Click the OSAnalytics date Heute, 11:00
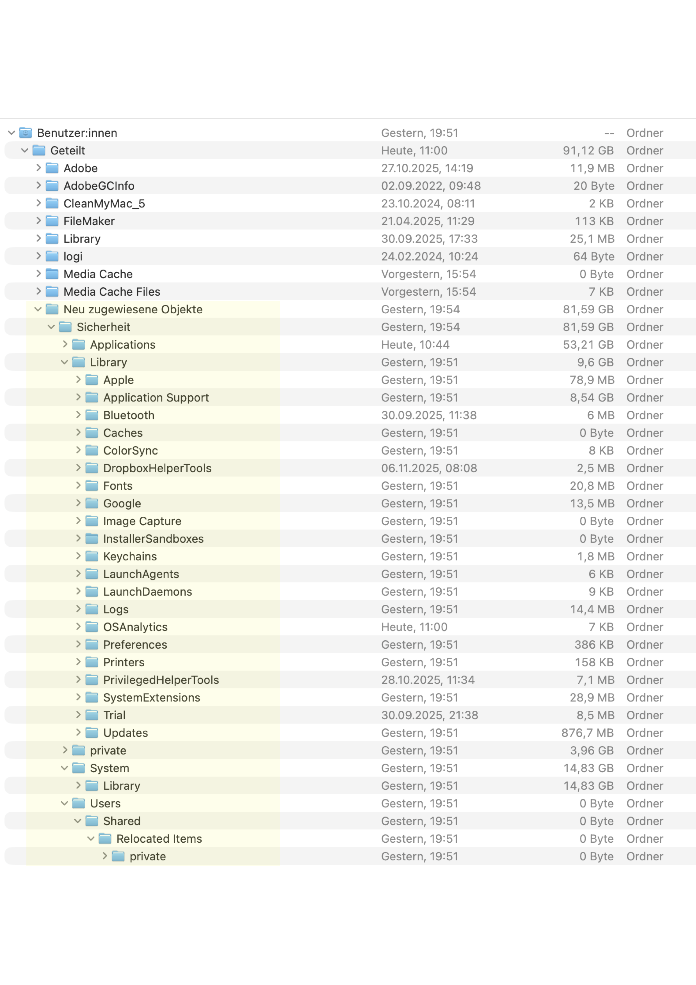Screen dimensions: 696x985 414,627
